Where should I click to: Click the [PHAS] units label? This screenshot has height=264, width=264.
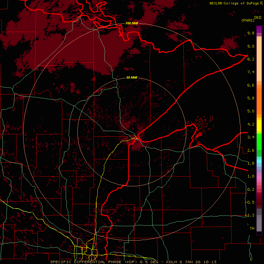tap(248, 20)
